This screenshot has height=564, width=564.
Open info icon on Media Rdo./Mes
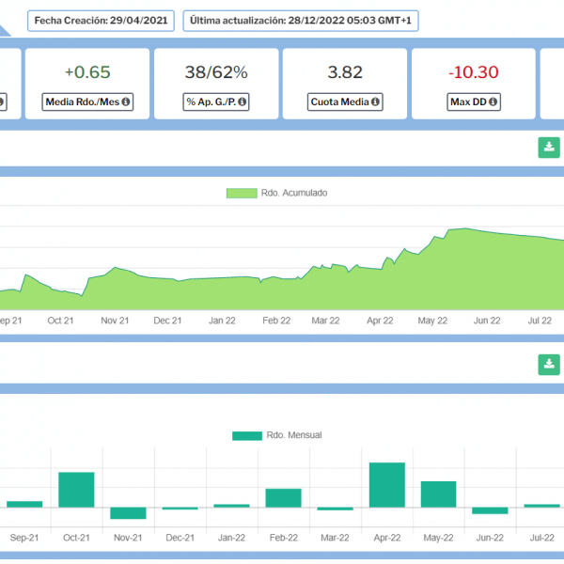[126, 102]
